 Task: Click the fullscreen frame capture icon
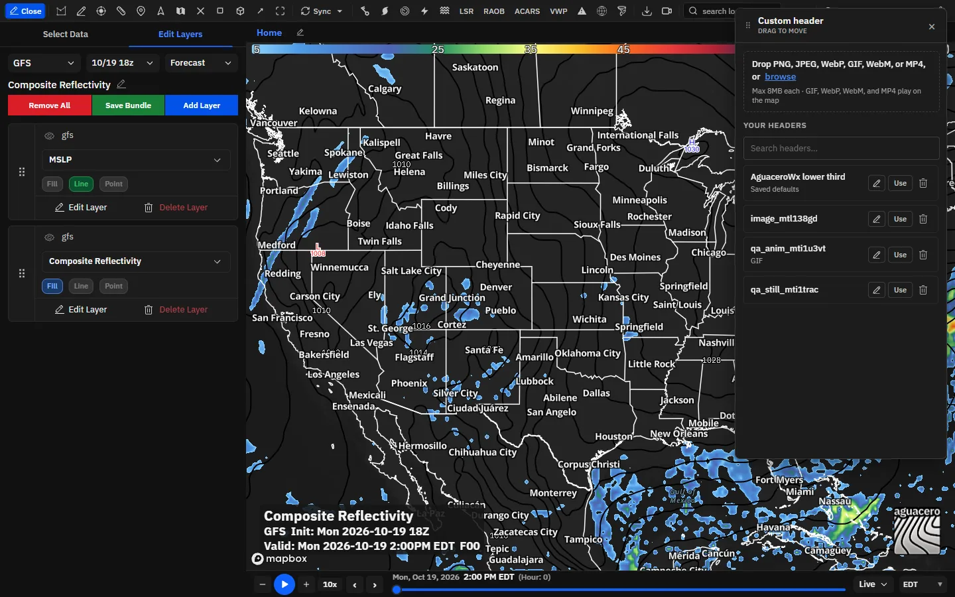pyautogui.click(x=280, y=11)
